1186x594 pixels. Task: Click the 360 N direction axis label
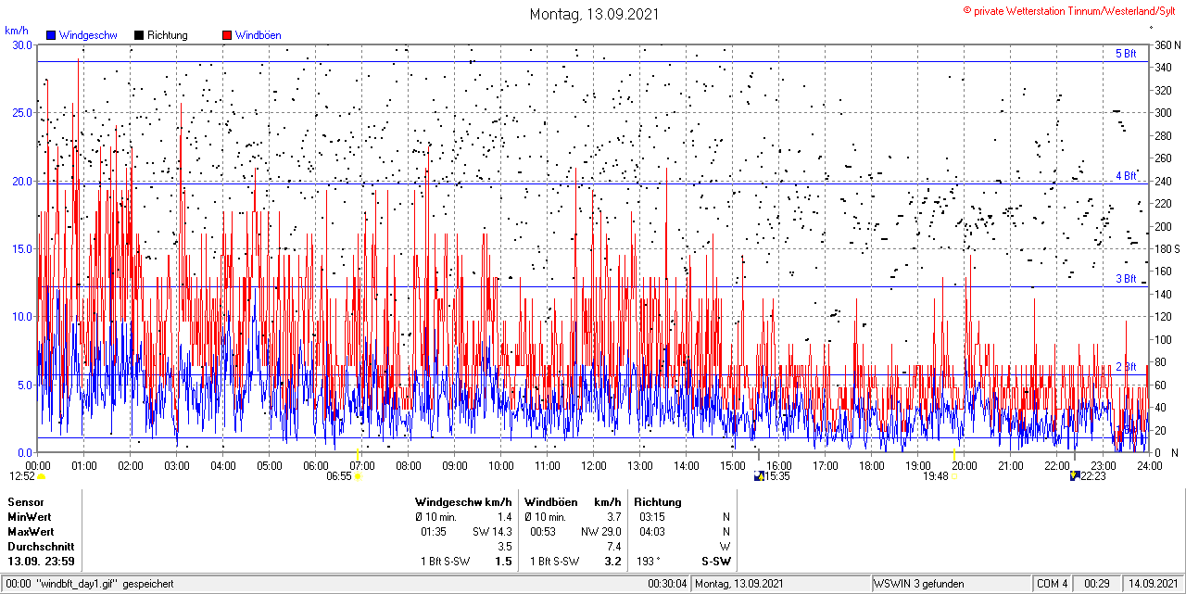click(1167, 44)
